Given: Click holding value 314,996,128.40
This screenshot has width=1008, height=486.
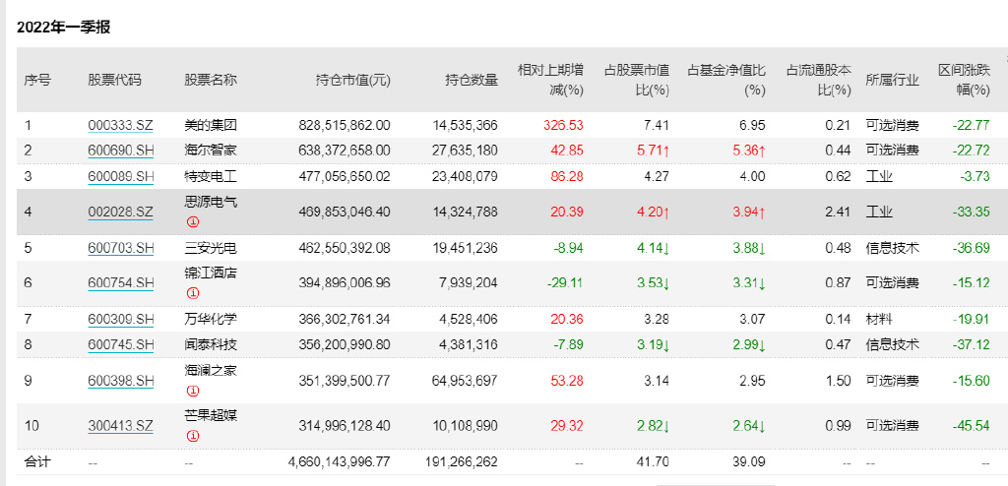Looking at the screenshot, I should pyautogui.click(x=345, y=426).
